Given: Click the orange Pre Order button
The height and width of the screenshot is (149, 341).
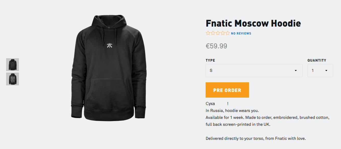Looking at the screenshot, I should [227, 90].
